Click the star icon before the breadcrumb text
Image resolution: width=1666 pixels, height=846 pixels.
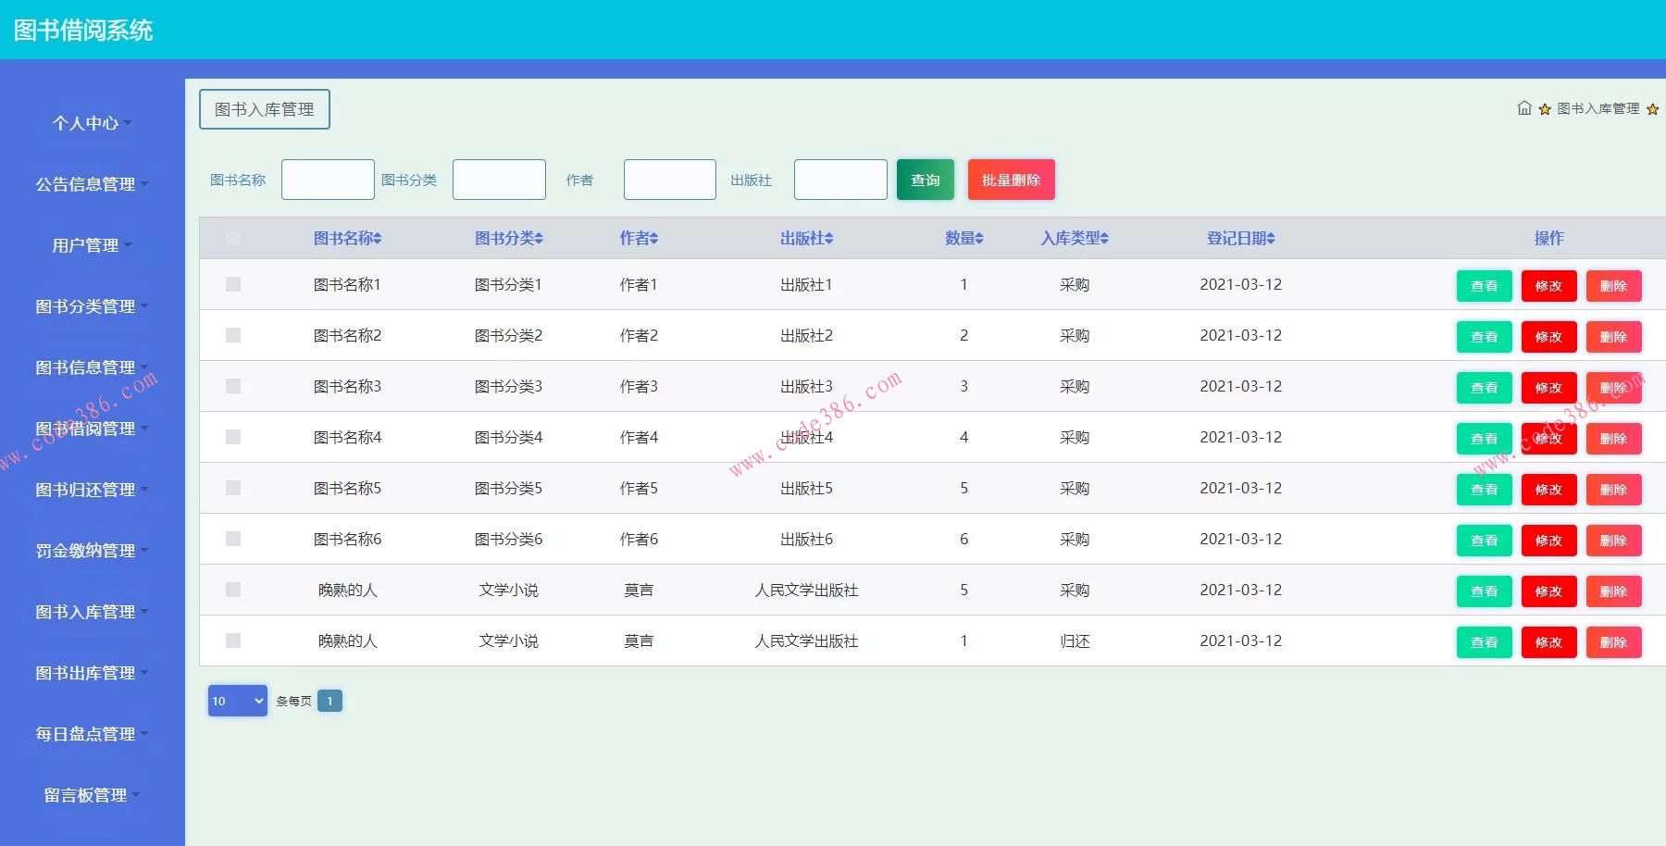[x=1544, y=108]
